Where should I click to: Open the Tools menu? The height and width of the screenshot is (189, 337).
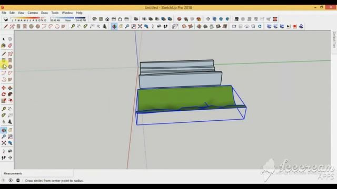[55, 13]
